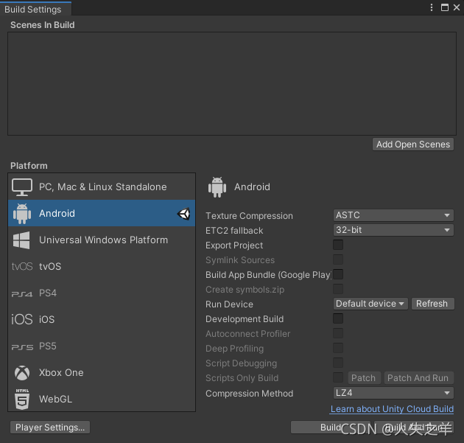Maximize the Build Settings window

pos(444,7)
